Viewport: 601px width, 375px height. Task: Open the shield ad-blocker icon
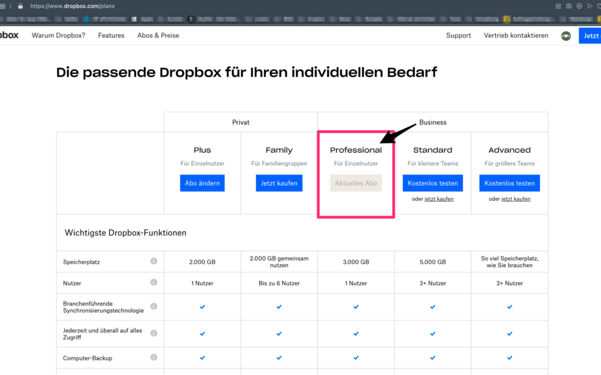(x=579, y=6)
